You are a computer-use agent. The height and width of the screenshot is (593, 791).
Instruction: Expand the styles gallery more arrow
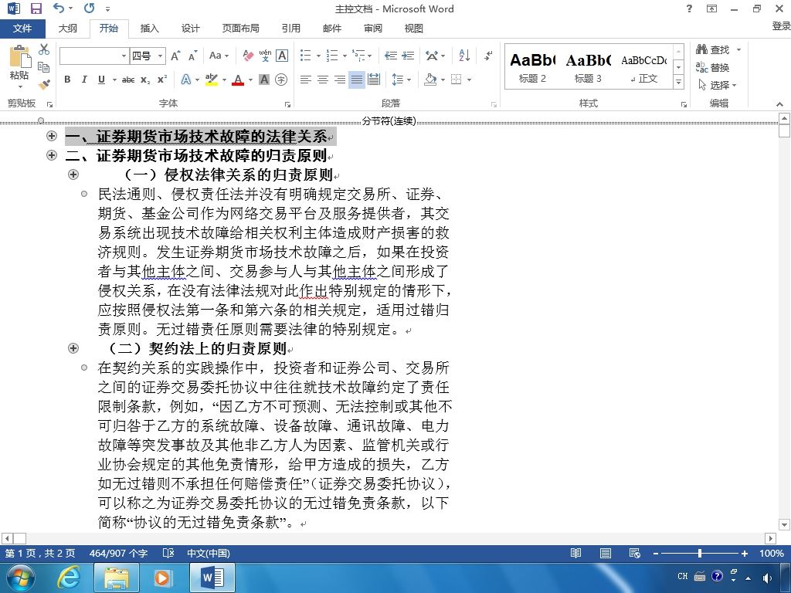[679, 82]
